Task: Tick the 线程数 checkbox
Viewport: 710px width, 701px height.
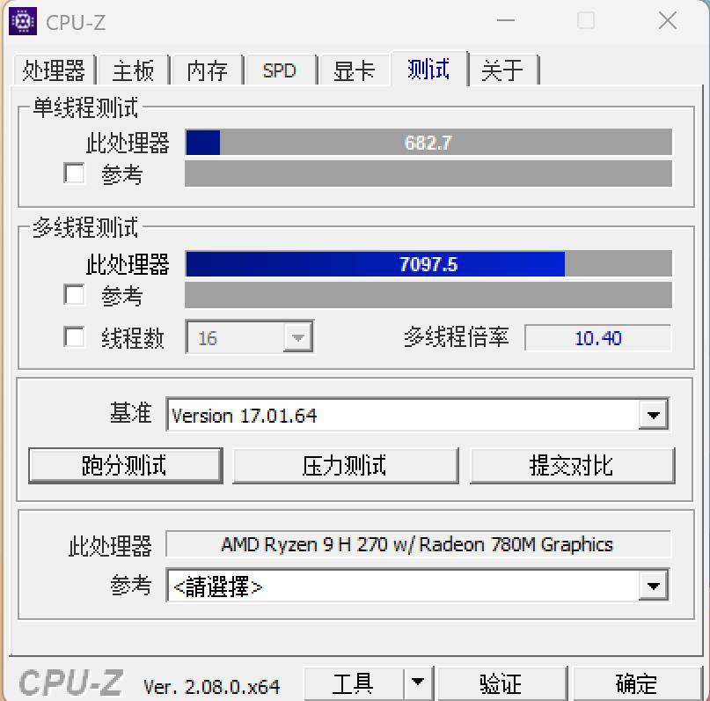Action: pyautogui.click(x=74, y=337)
